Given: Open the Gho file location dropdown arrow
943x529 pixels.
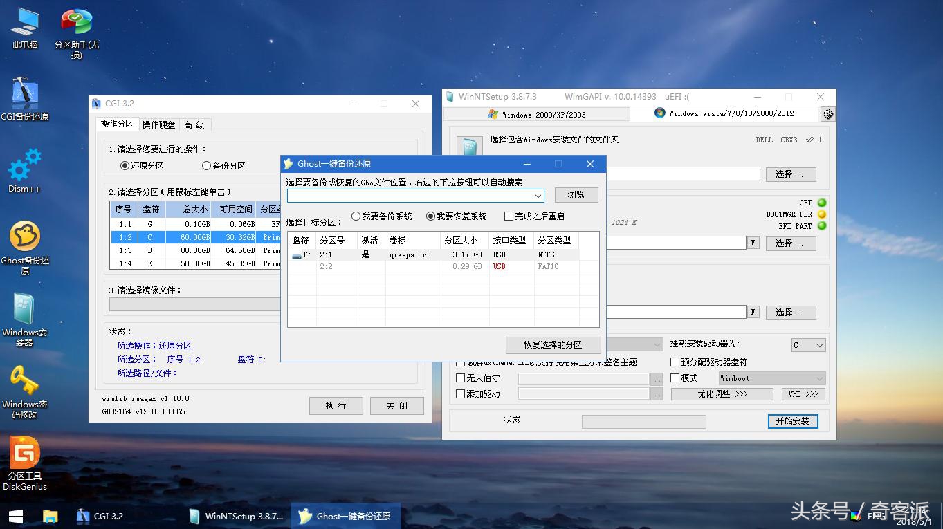Looking at the screenshot, I should pyautogui.click(x=538, y=195).
